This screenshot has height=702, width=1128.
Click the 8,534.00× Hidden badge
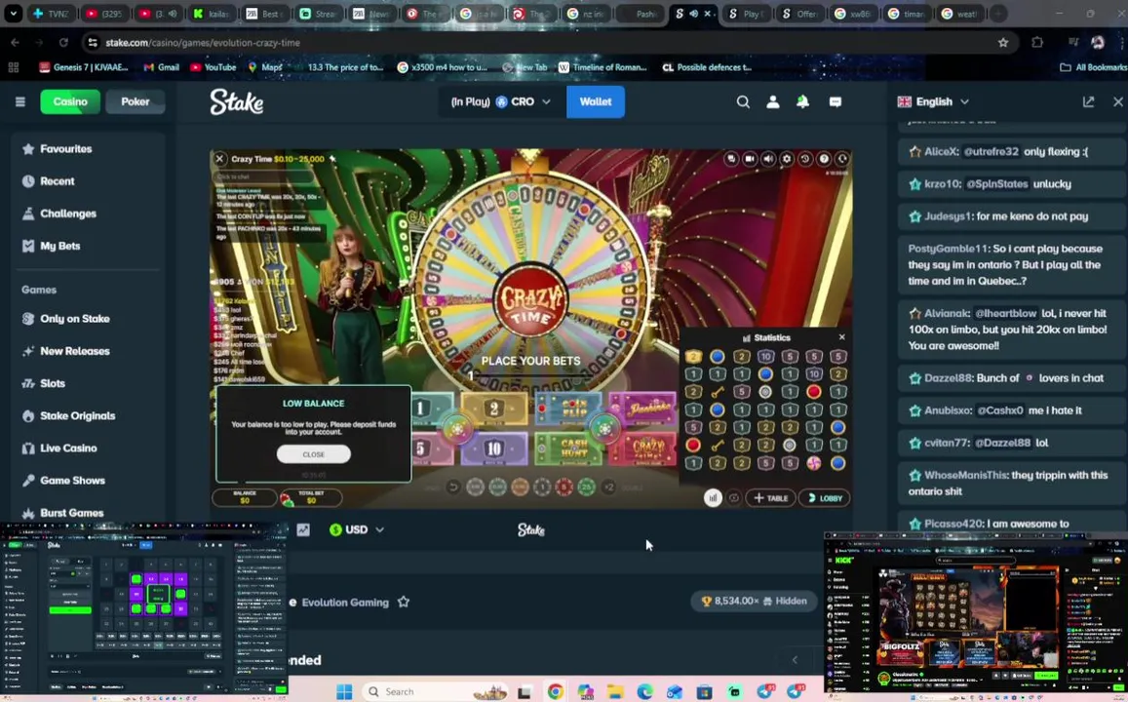coord(754,602)
